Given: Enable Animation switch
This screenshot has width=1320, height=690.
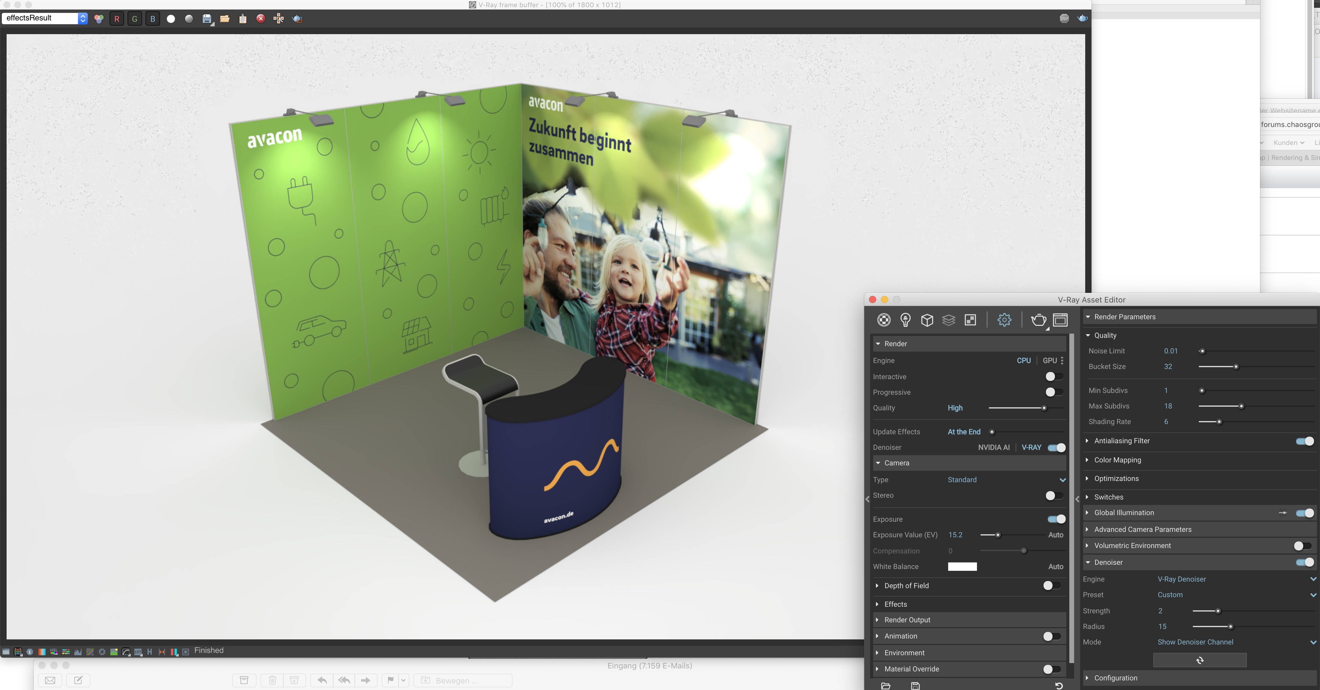Looking at the screenshot, I should [x=1052, y=636].
